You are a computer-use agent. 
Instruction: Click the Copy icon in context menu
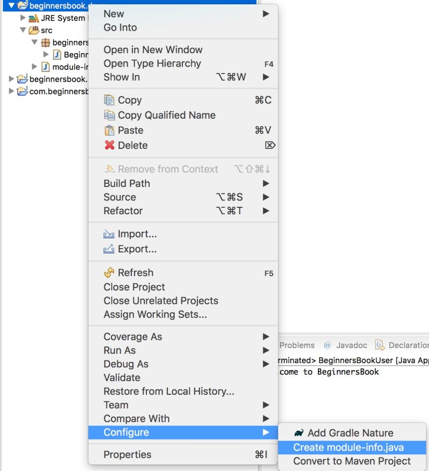click(110, 100)
